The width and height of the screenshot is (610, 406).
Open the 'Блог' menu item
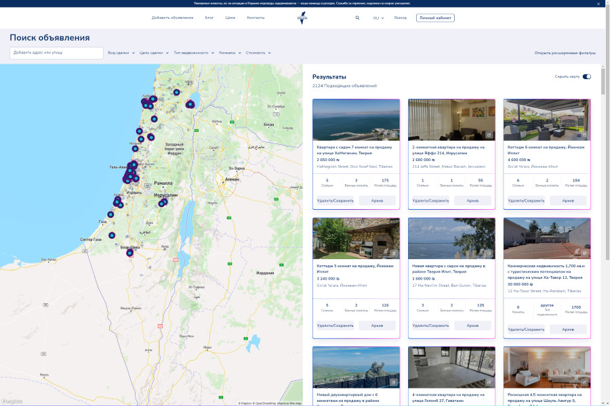pos(209,18)
